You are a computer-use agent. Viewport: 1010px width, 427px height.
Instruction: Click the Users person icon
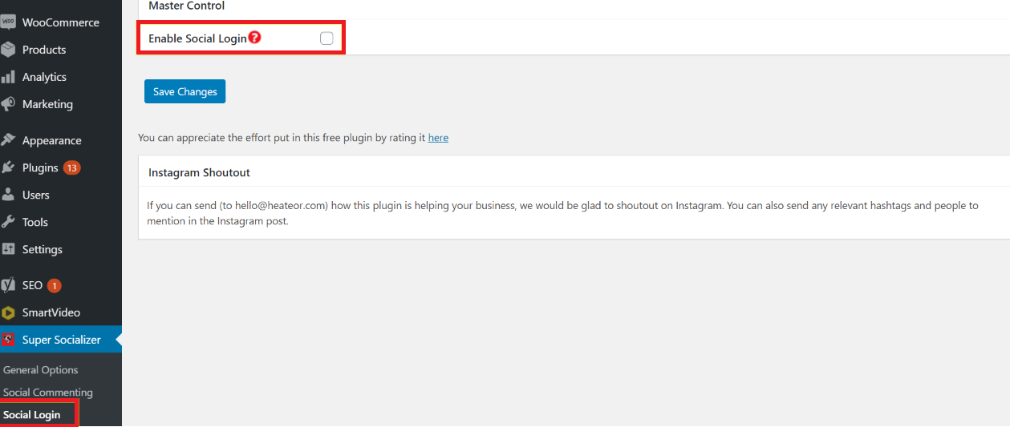(x=8, y=195)
